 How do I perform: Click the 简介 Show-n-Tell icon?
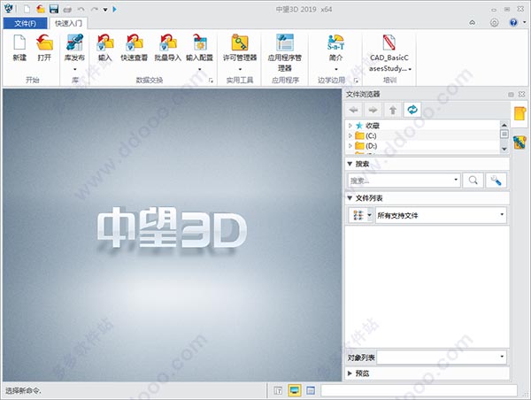click(x=335, y=42)
